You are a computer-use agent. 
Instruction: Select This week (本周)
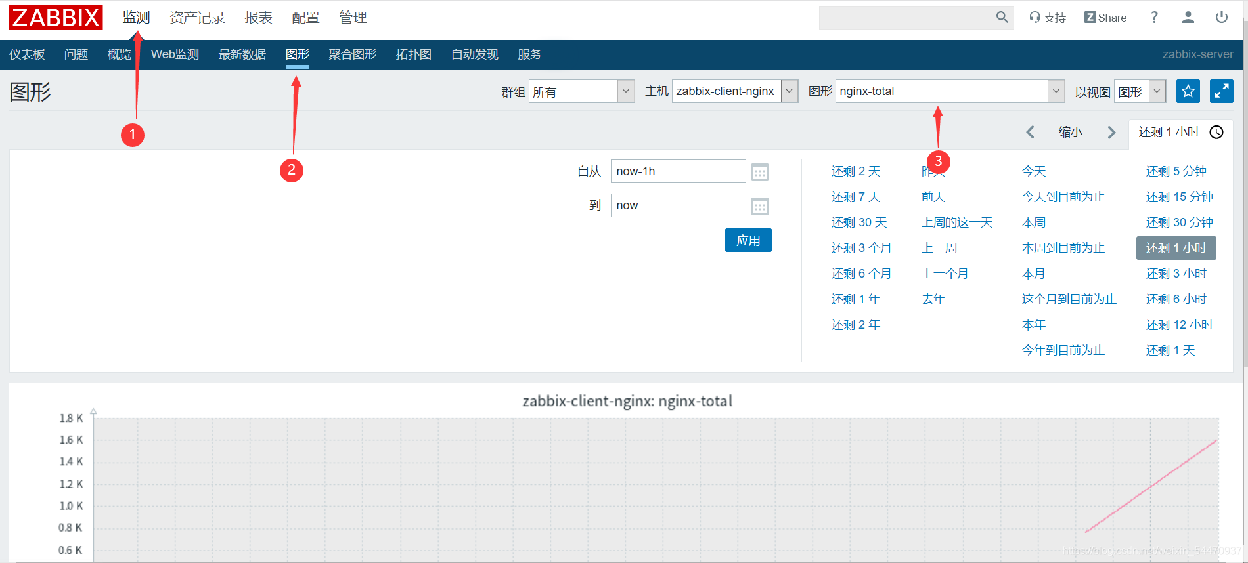[1034, 222]
